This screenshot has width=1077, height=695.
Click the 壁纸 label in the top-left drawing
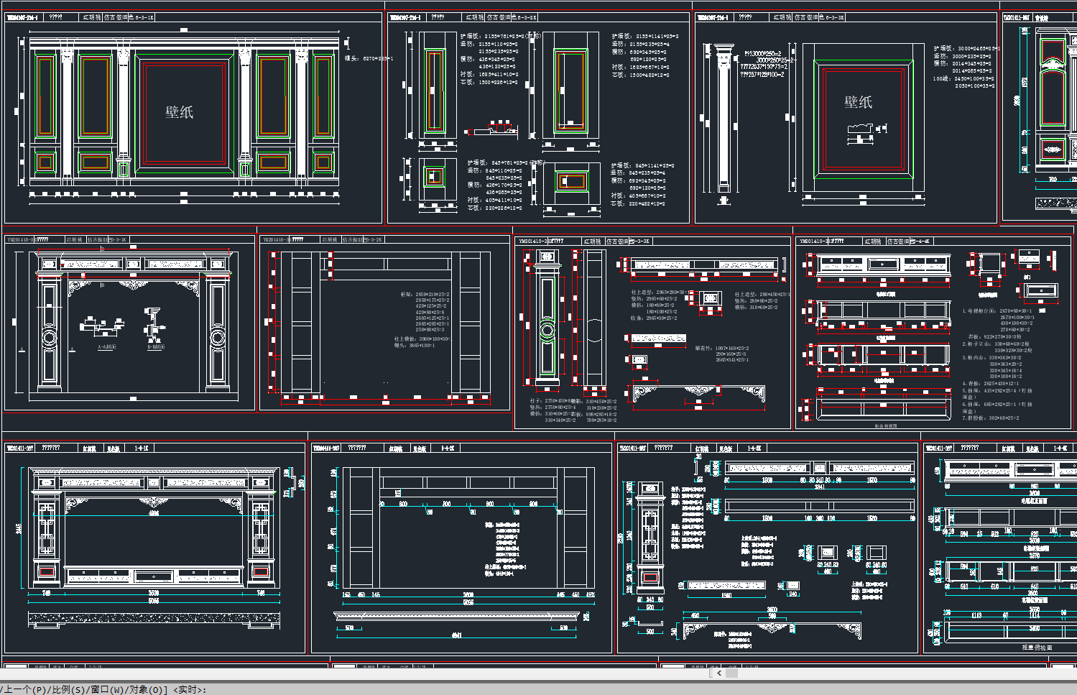point(180,112)
